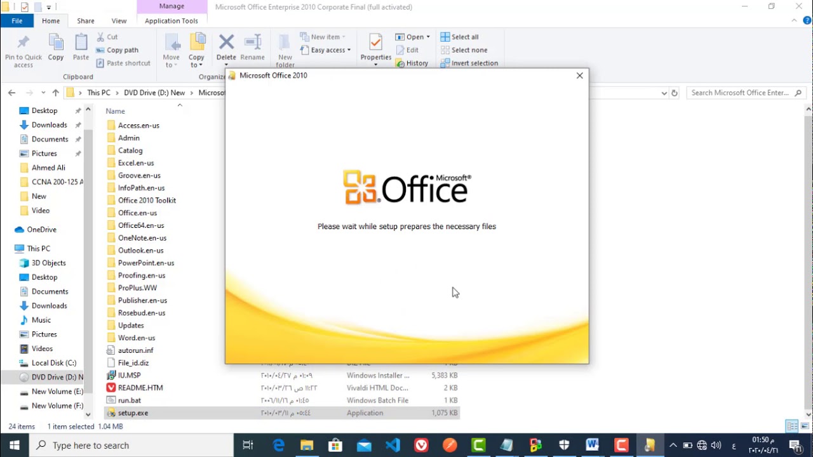The width and height of the screenshot is (813, 457).
Task: Click DVD Drive (D:) New breadcrumb
Action: [154, 93]
